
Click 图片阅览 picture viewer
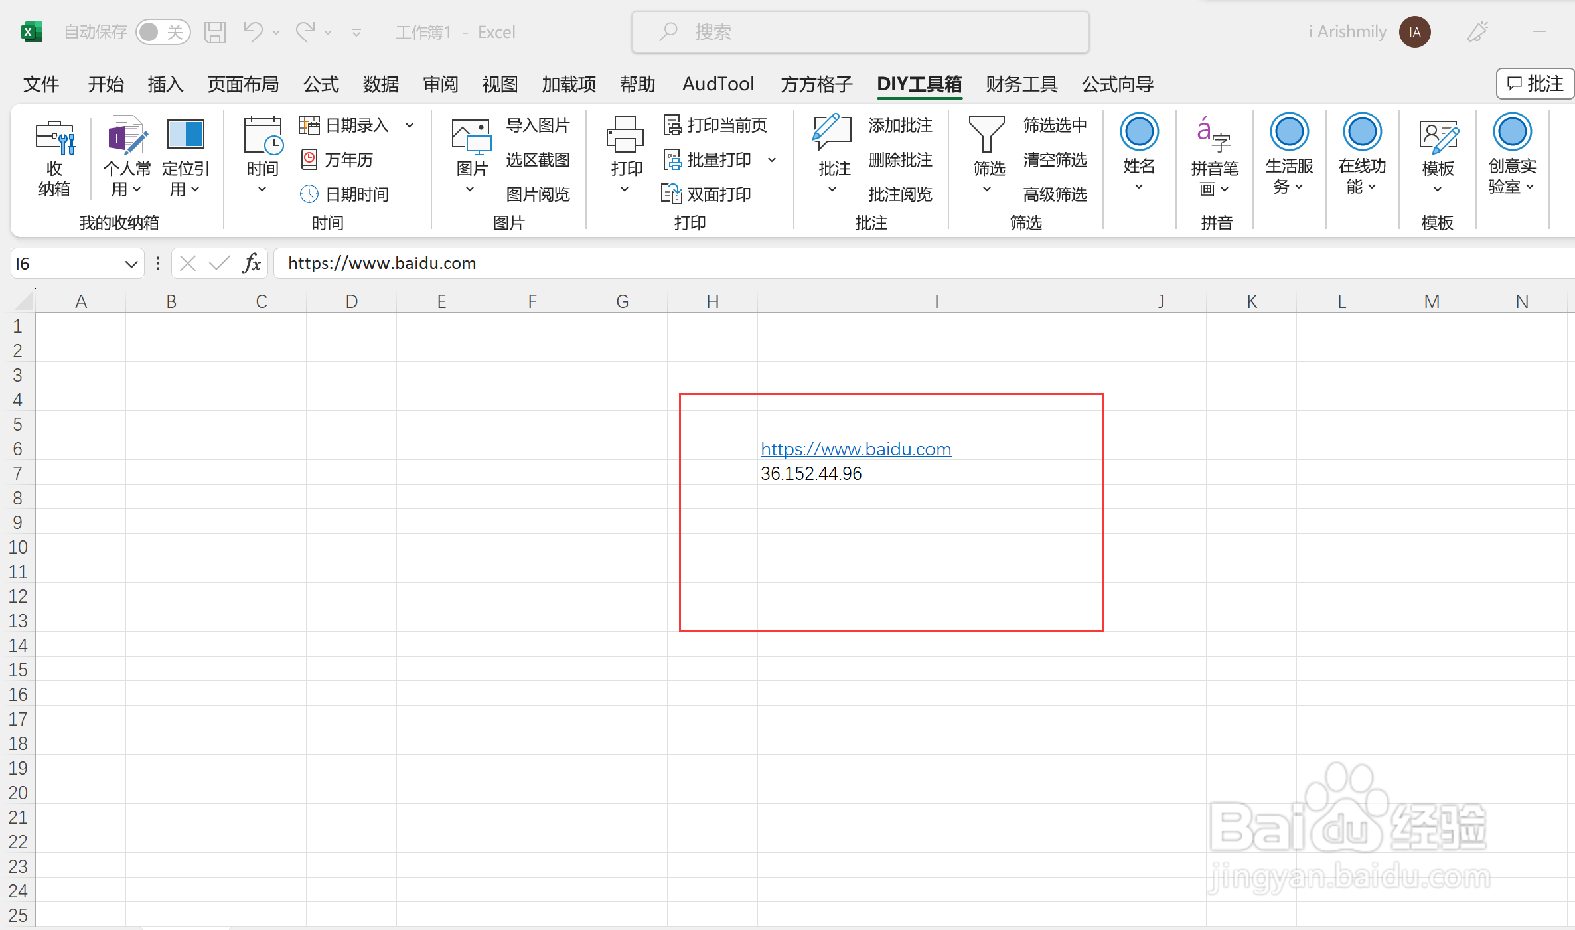pos(538,194)
